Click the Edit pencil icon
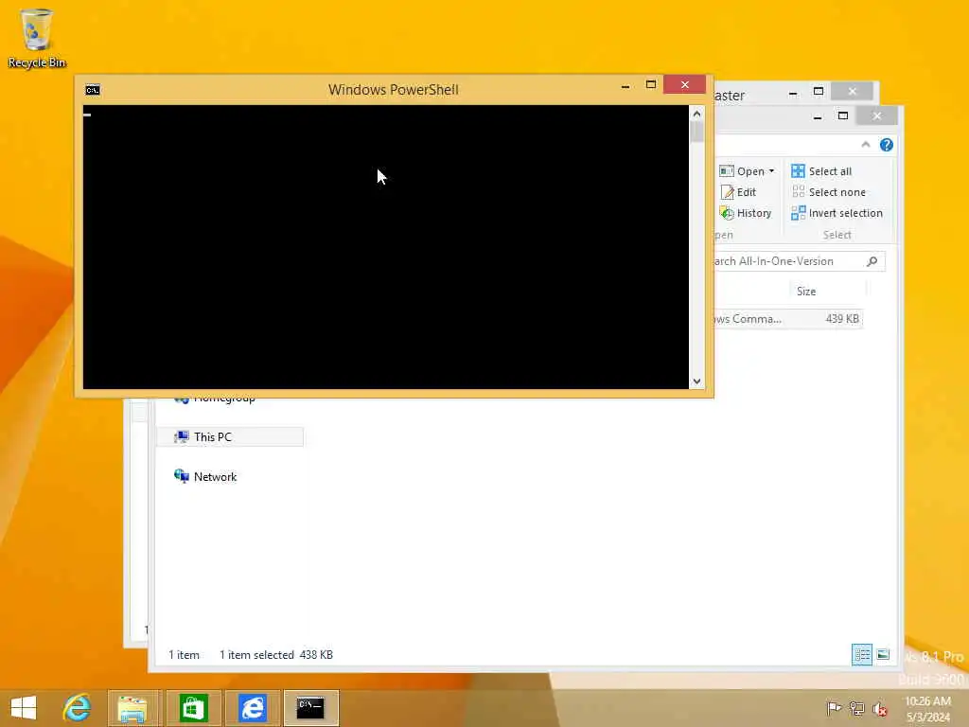969x727 pixels. point(727,192)
